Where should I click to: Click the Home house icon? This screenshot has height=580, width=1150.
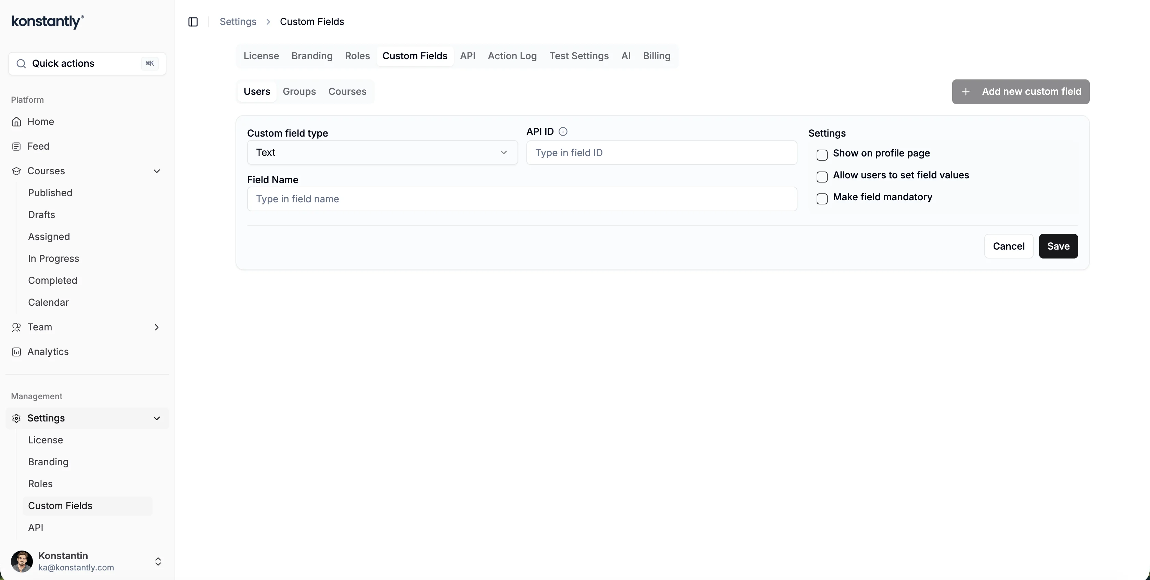(16, 122)
